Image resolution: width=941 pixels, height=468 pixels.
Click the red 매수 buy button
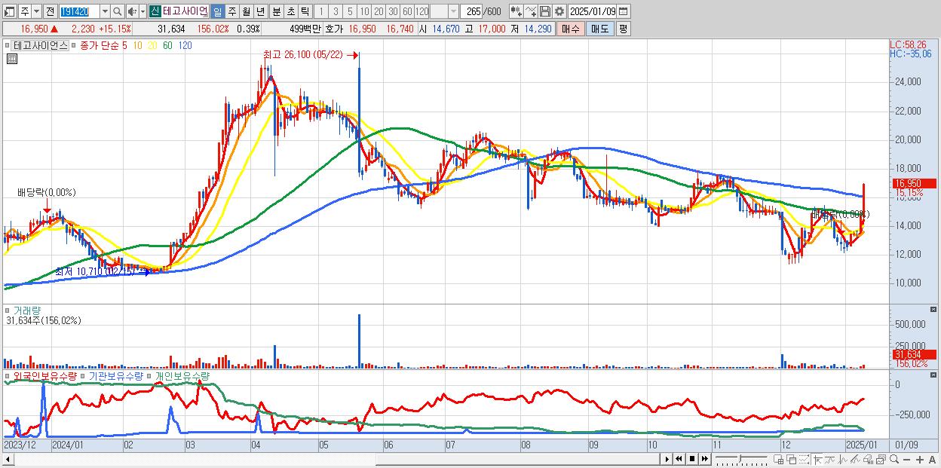click(571, 29)
